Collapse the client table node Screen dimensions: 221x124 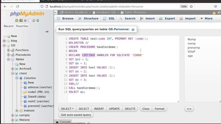click(x=12, y=73)
